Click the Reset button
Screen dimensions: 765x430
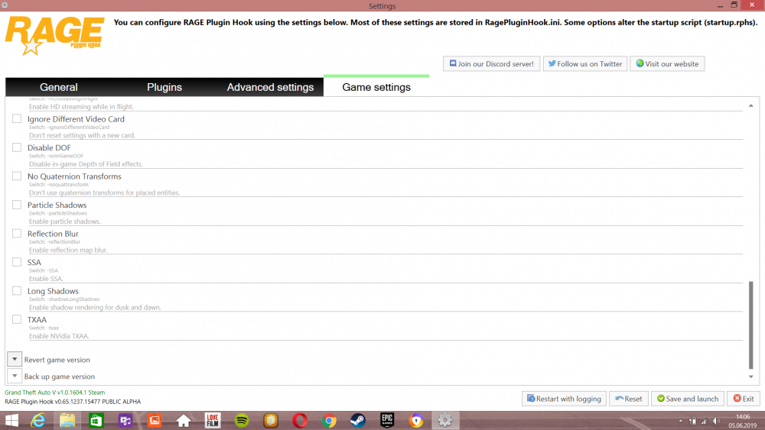(x=628, y=399)
